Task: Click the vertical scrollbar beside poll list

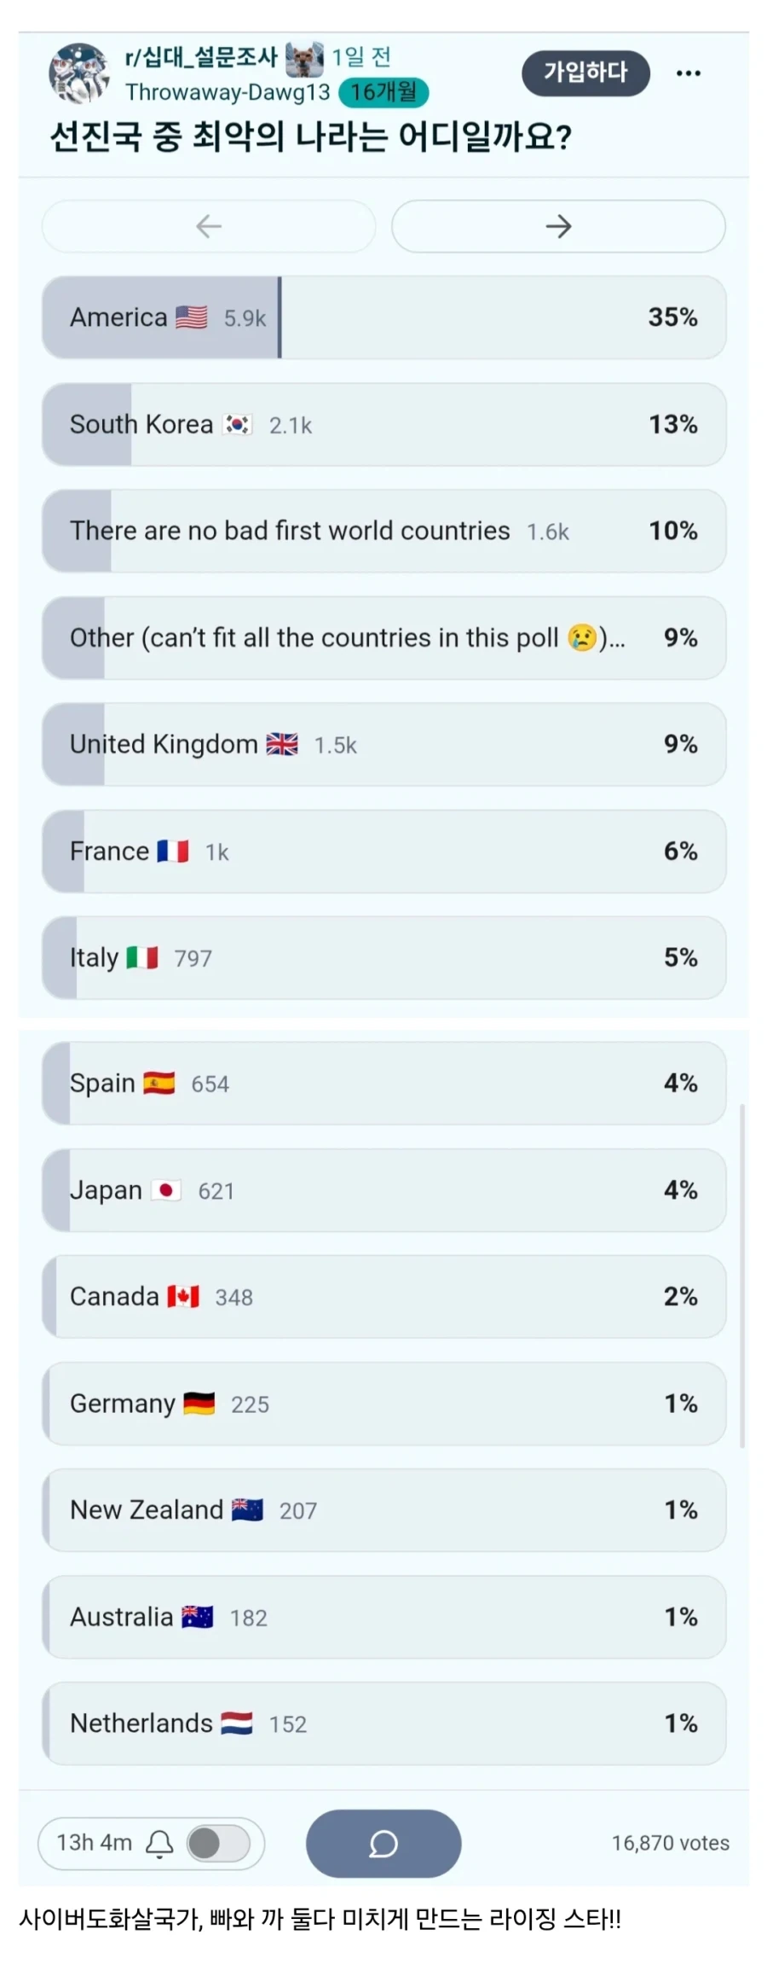Action: click(x=742, y=1276)
